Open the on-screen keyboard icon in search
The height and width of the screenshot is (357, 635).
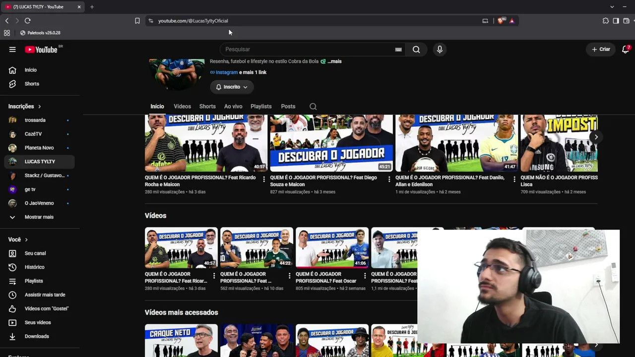(398, 50)
